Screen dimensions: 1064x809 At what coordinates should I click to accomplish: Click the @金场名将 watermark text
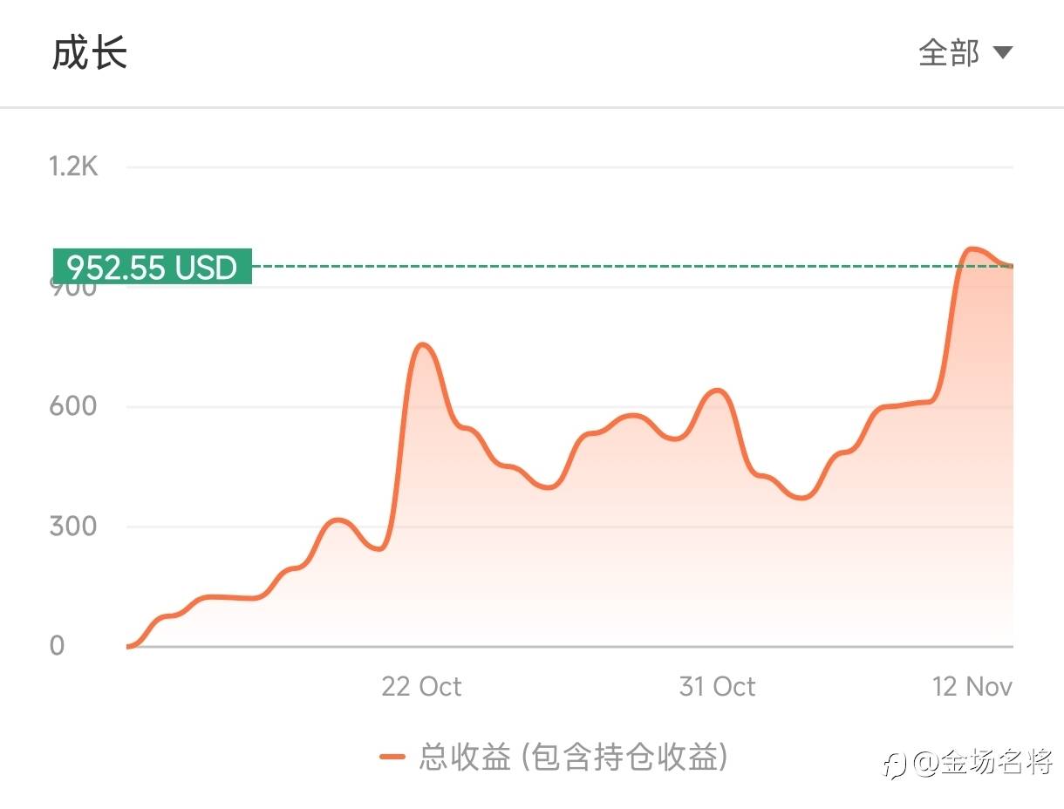click(x=984, y=763)
